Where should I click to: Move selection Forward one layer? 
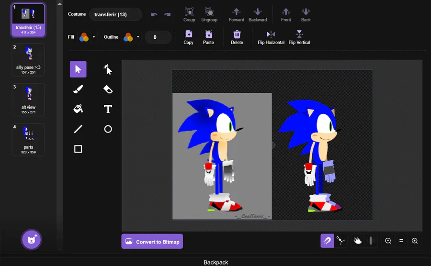click(236, 14)
